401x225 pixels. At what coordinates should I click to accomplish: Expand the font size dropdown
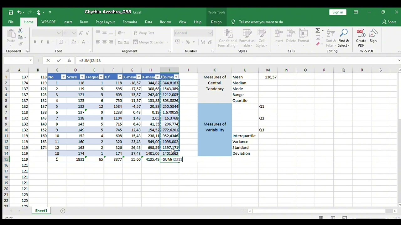coord(74,33)
